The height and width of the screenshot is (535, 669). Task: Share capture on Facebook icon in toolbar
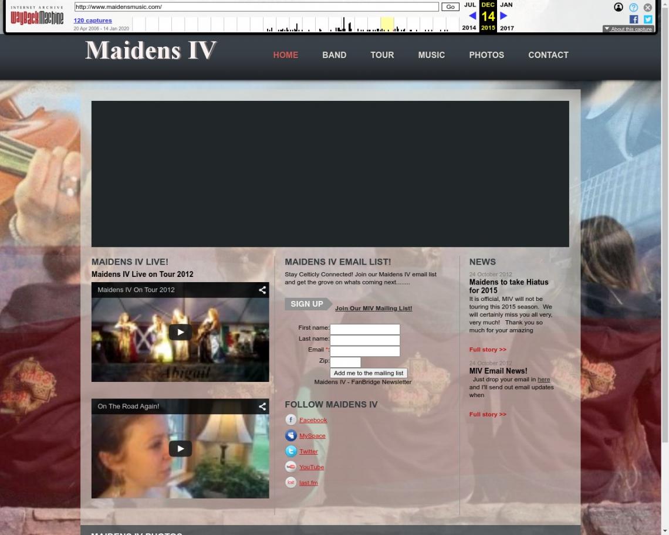coord(634,19)
